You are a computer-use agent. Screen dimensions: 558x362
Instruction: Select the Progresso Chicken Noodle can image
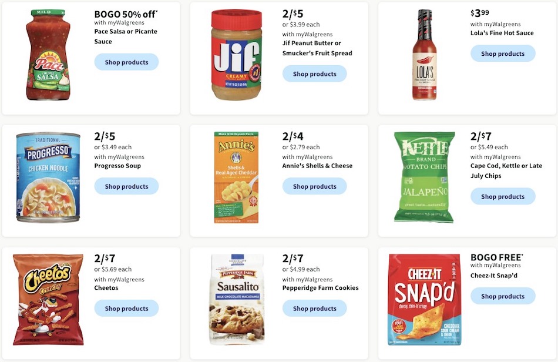click(47, 176)
